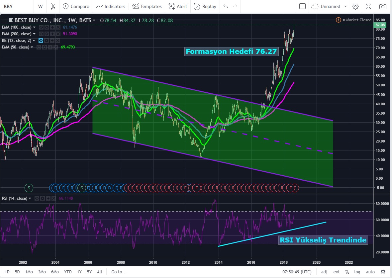Toggle the auto scale option
392x278 pixels.
370,272
